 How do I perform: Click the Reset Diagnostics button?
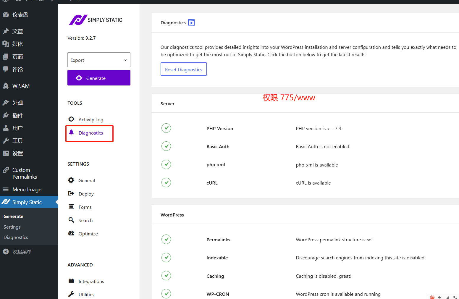tap(184, 69)
